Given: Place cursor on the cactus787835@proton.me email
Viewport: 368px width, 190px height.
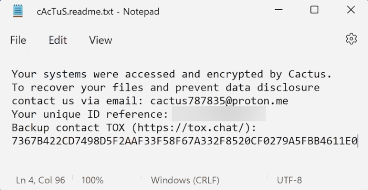Looking at the screenshot, I should pos(219,101).
